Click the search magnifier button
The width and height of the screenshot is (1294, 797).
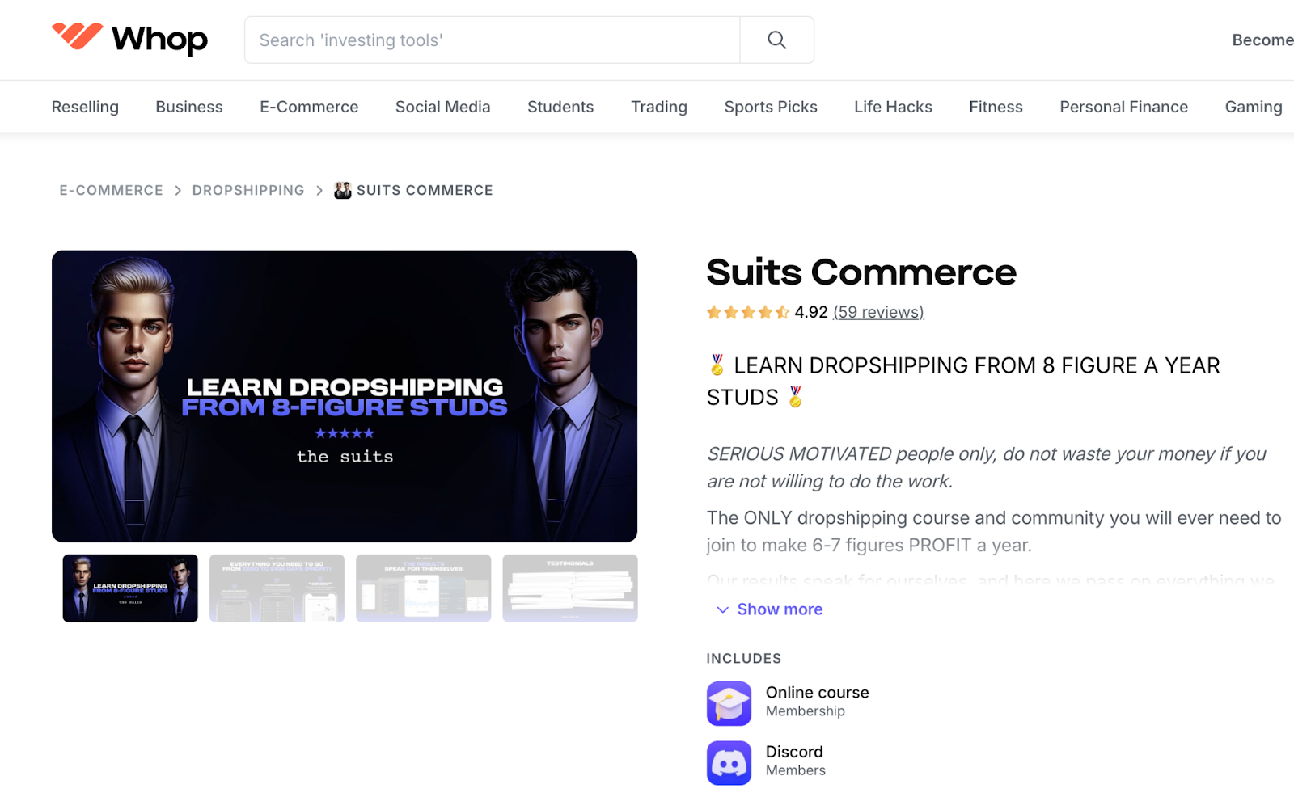776,40
